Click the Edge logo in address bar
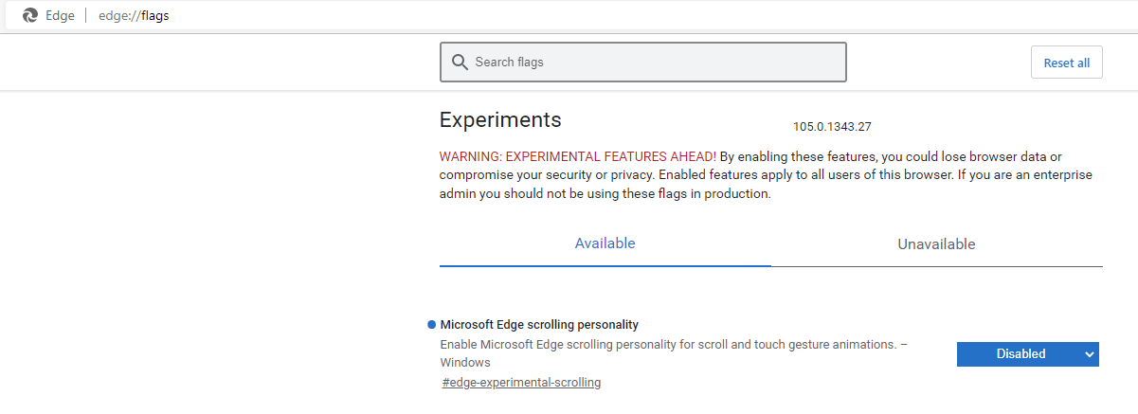Image resolution: width=1138 pixels, height=414 pixels. coord(30,15)
